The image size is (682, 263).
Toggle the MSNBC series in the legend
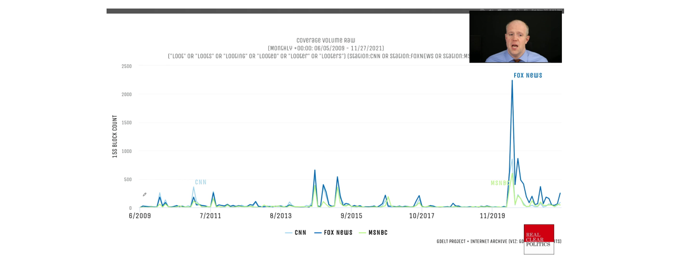pyautogui.click(x=373, y=232)
